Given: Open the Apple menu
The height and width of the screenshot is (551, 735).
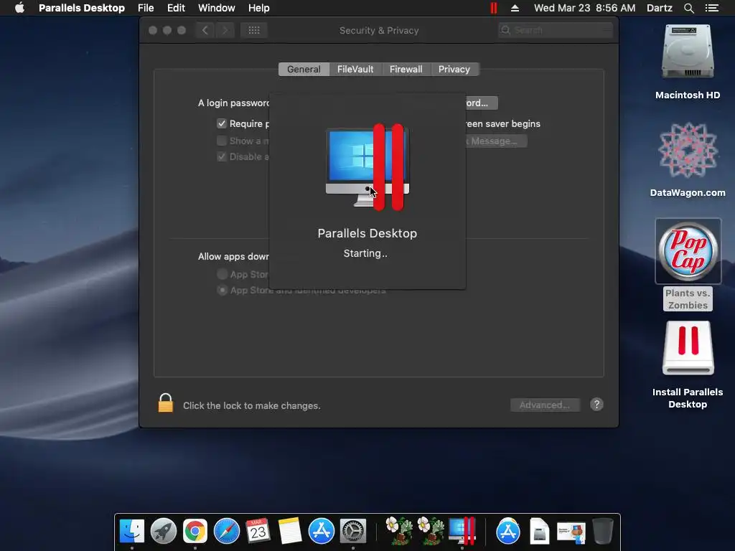Looking at the screenshot, I should 19,8.
